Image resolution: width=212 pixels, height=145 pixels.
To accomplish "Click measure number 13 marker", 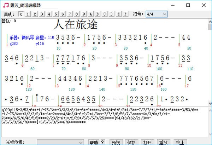I will [57, 86].
